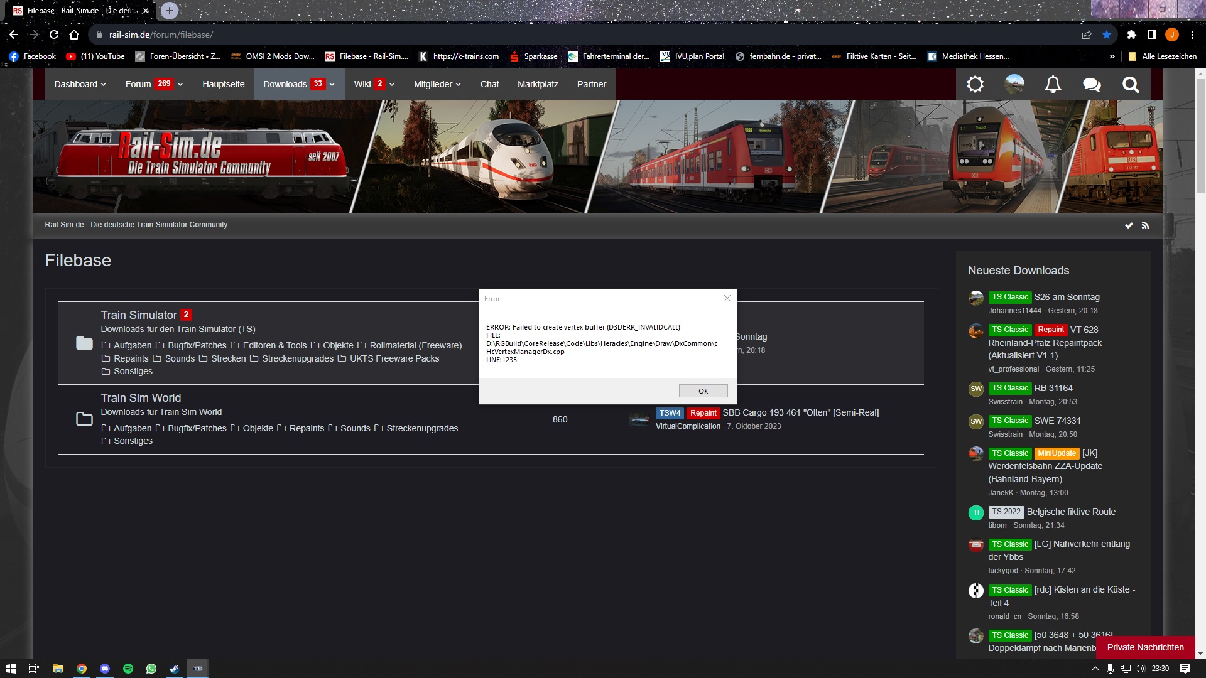
Task: Open Chrome extensions puzzle icon
Action: pyautogui.click(x=1132, y=35)
